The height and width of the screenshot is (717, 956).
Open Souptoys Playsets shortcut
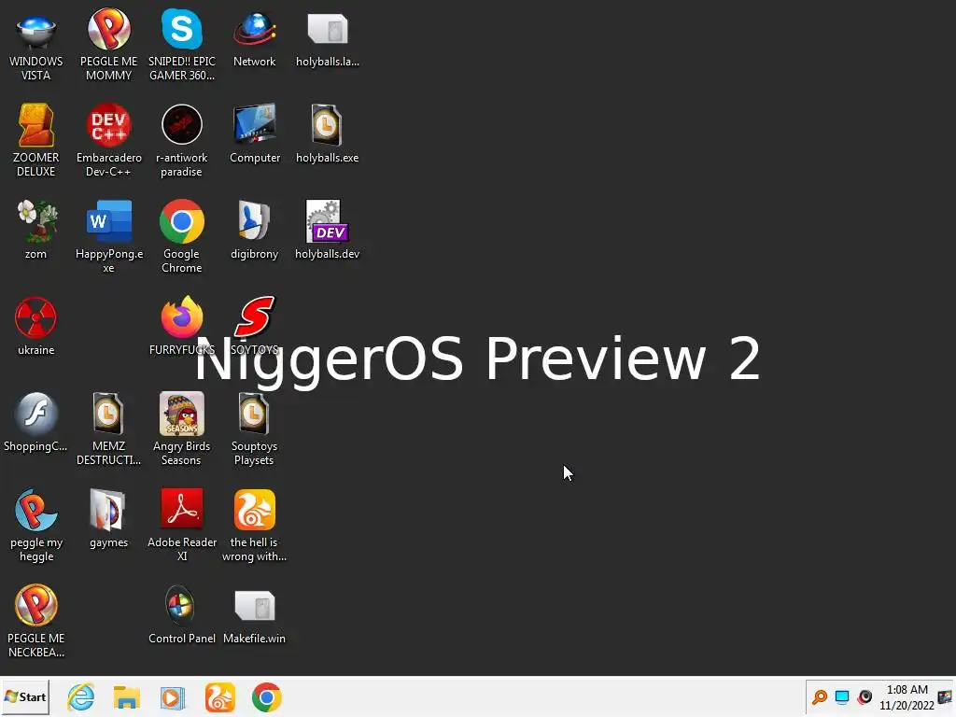pos(254,429)
